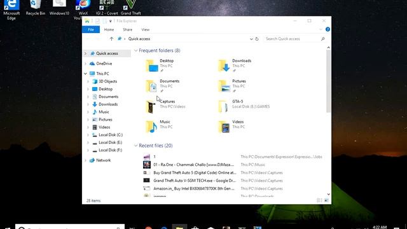Collapse the Recent files section
The height and width of the screenshot is (229, 407).
pos(135,146)
